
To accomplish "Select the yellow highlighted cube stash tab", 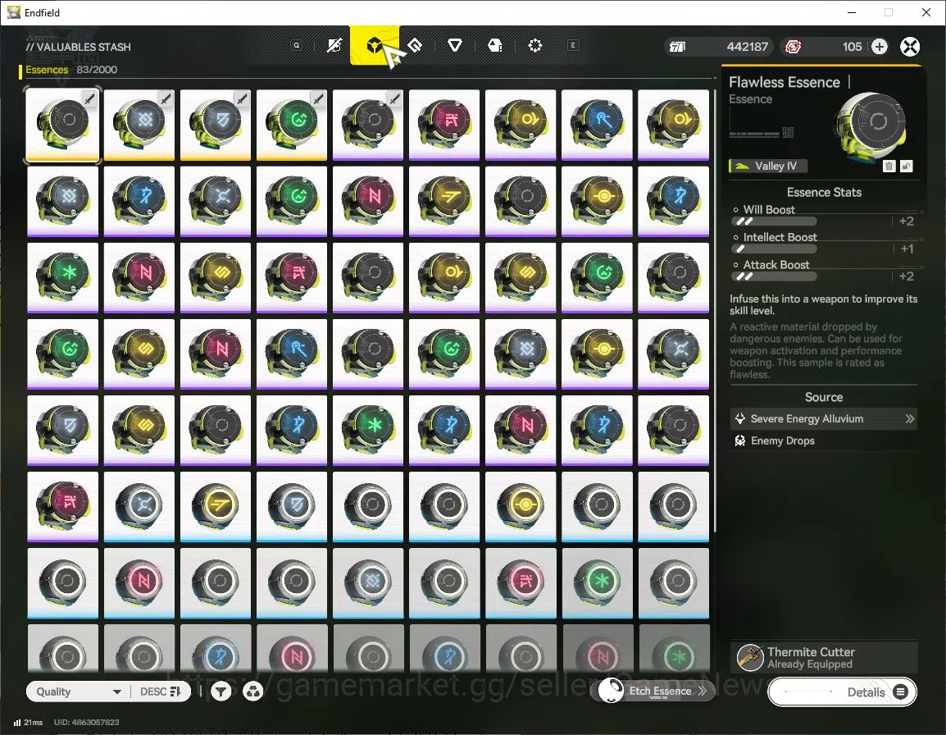I will click(x=374, y=45).
